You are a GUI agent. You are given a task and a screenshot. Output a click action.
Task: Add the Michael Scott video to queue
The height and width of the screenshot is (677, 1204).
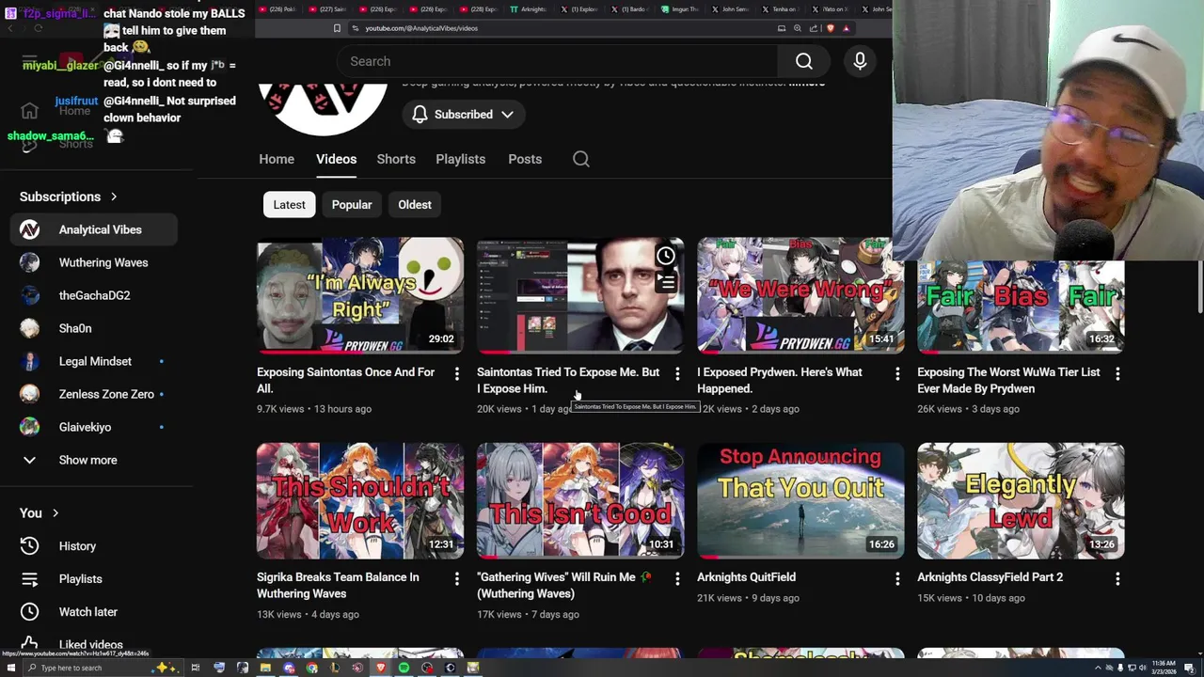click(x=666, y=281)
